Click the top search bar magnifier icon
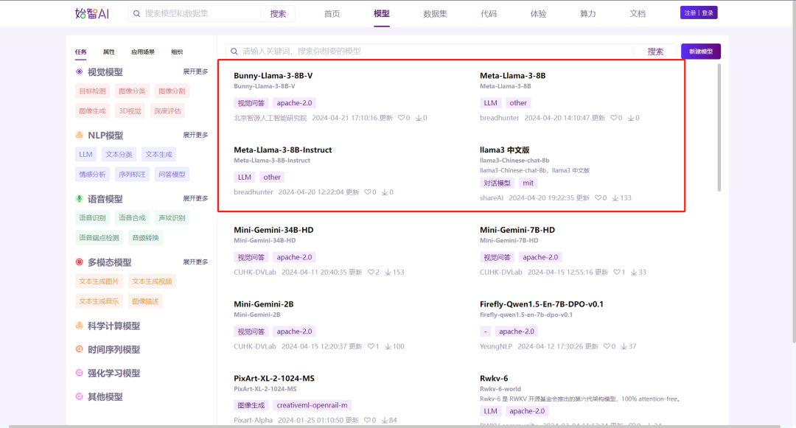Screen dimensions: 796x428 tap(136, 14)
